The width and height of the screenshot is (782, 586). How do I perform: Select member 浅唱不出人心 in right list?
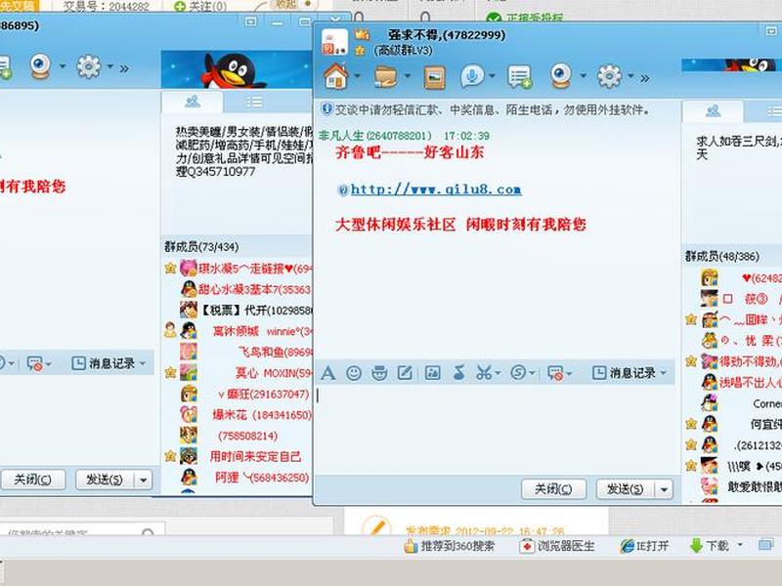pos(733,383)
